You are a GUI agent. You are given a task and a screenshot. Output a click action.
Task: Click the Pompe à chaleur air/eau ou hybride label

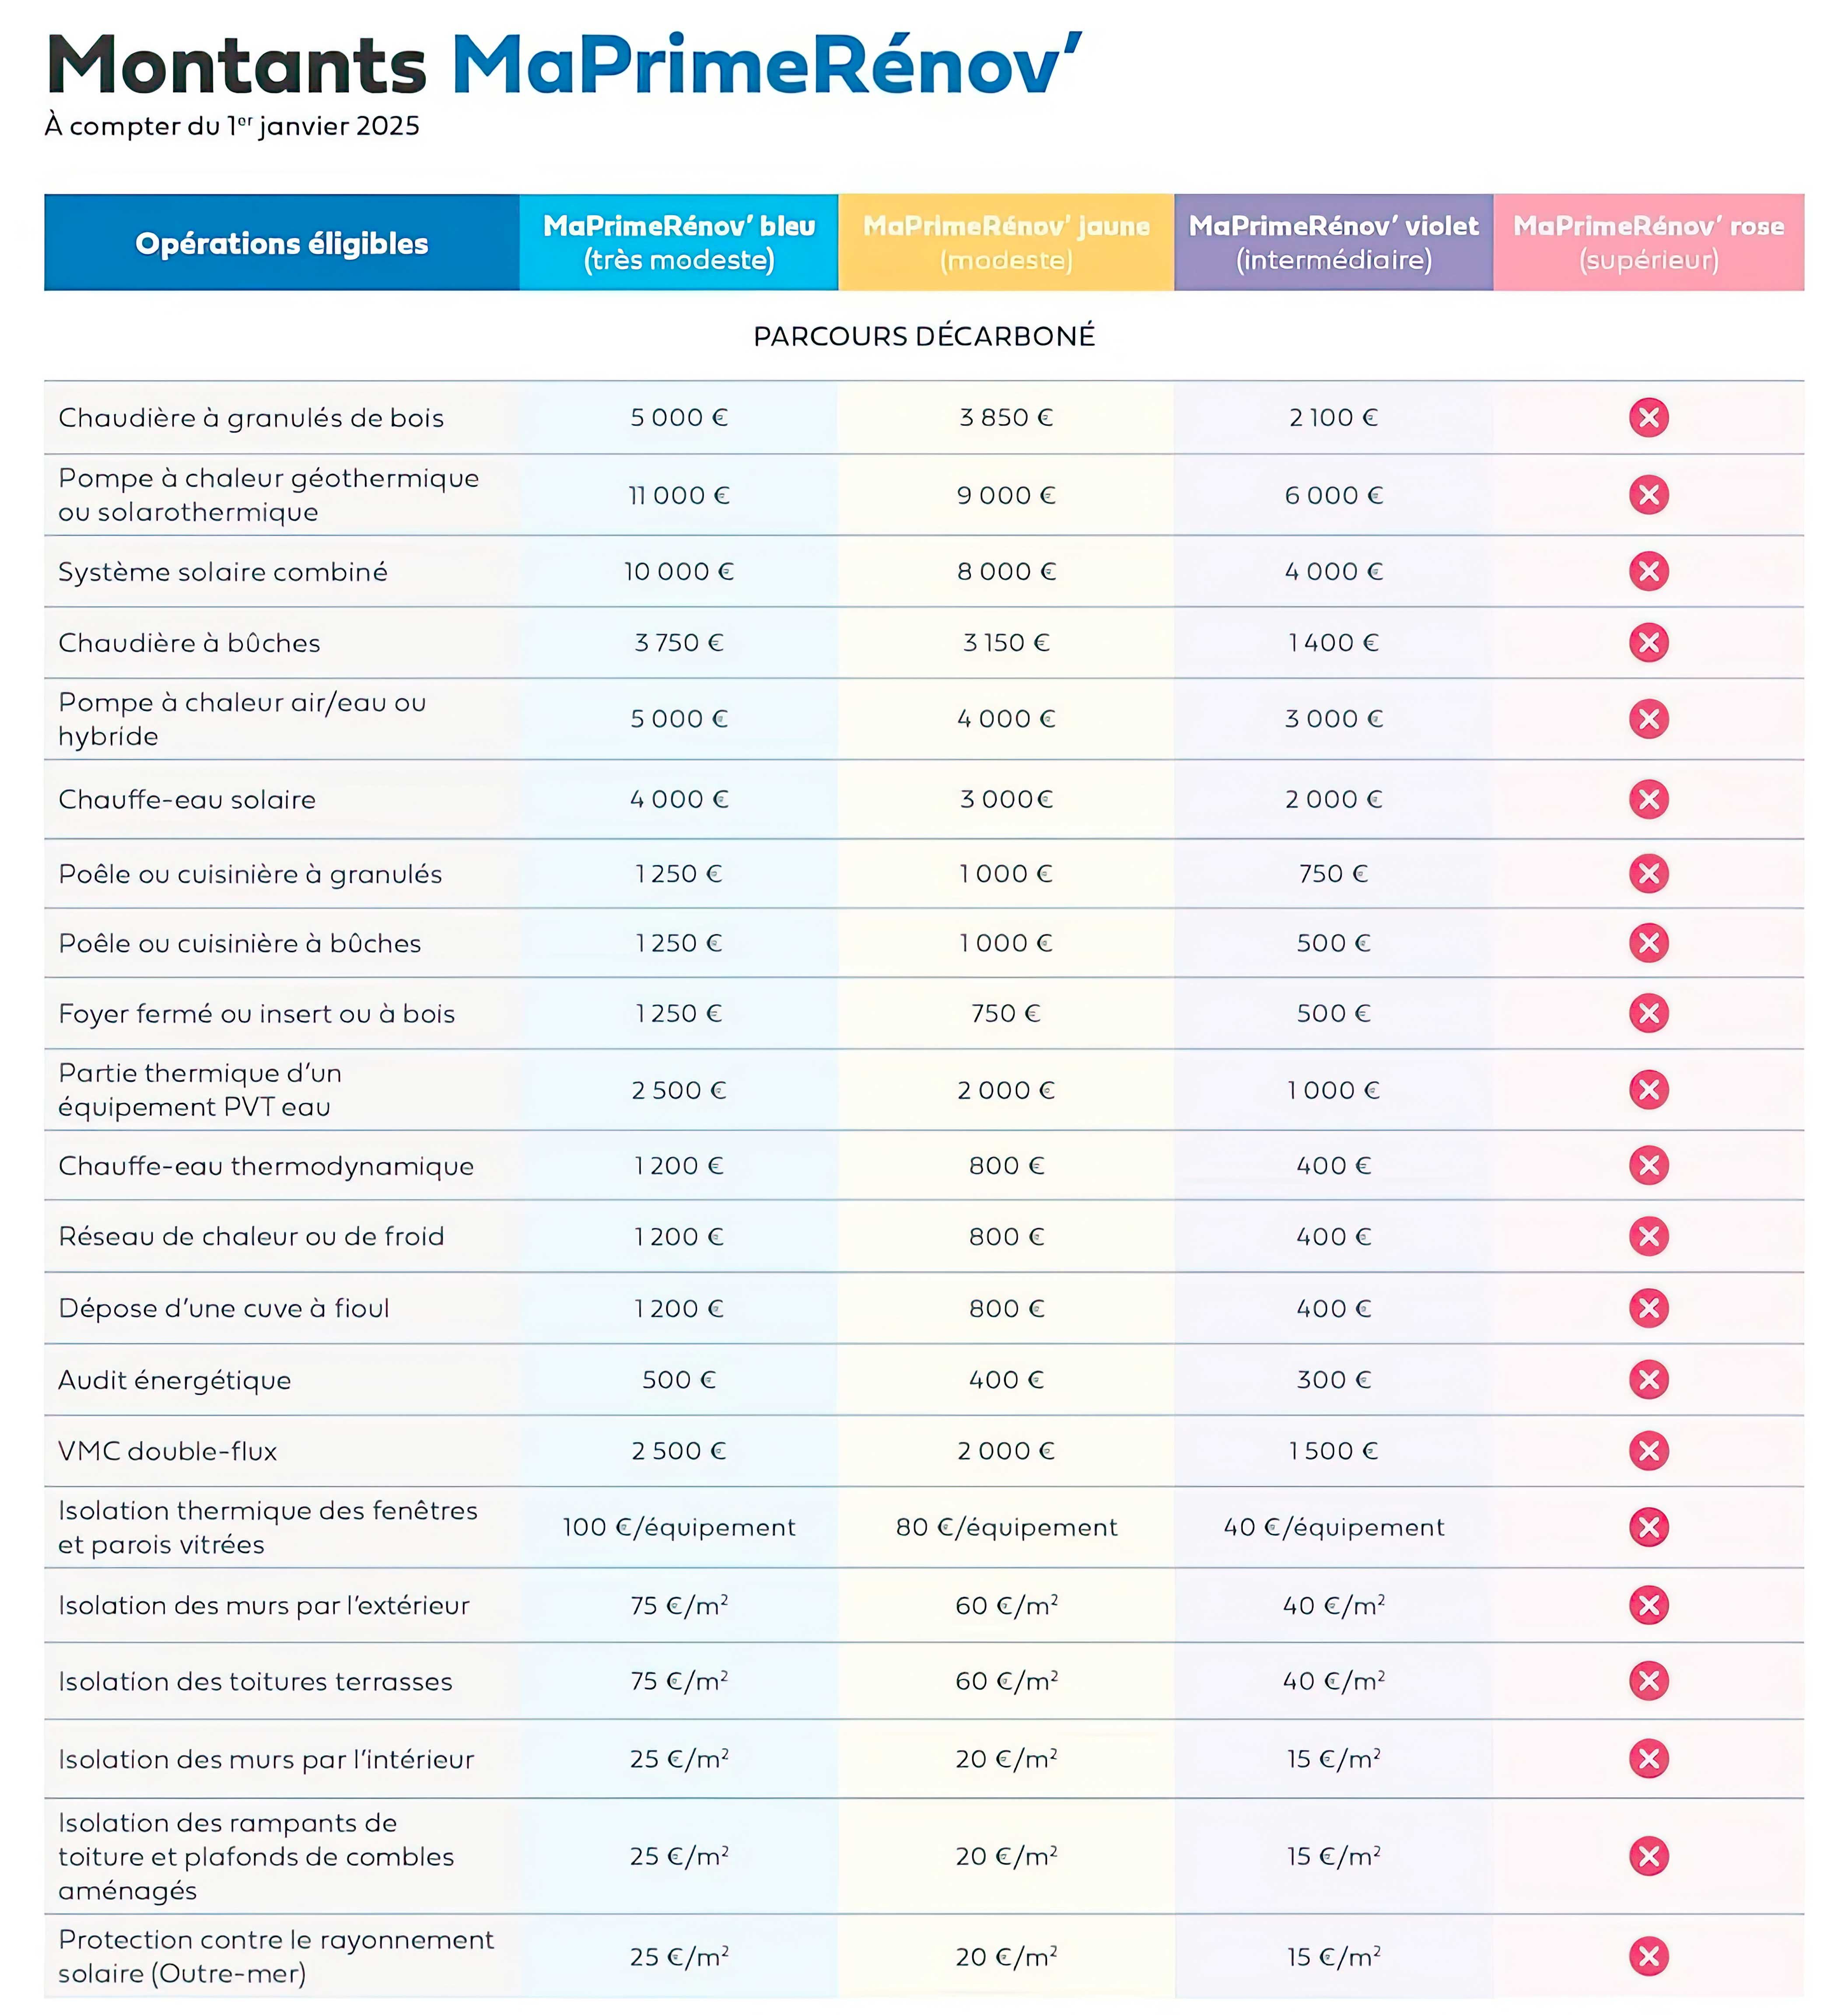coord(242,719)
